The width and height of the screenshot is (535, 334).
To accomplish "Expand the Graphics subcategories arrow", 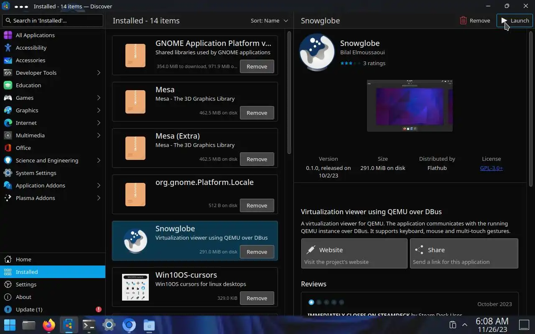I will click(x=99, y=110).
